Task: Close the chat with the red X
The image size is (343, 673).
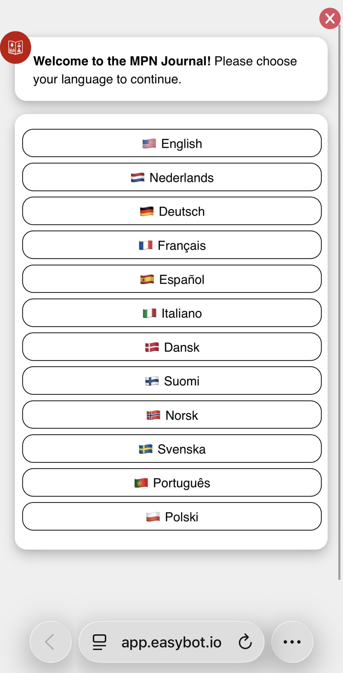Action: pyautogui.click(x=330, y=19)
